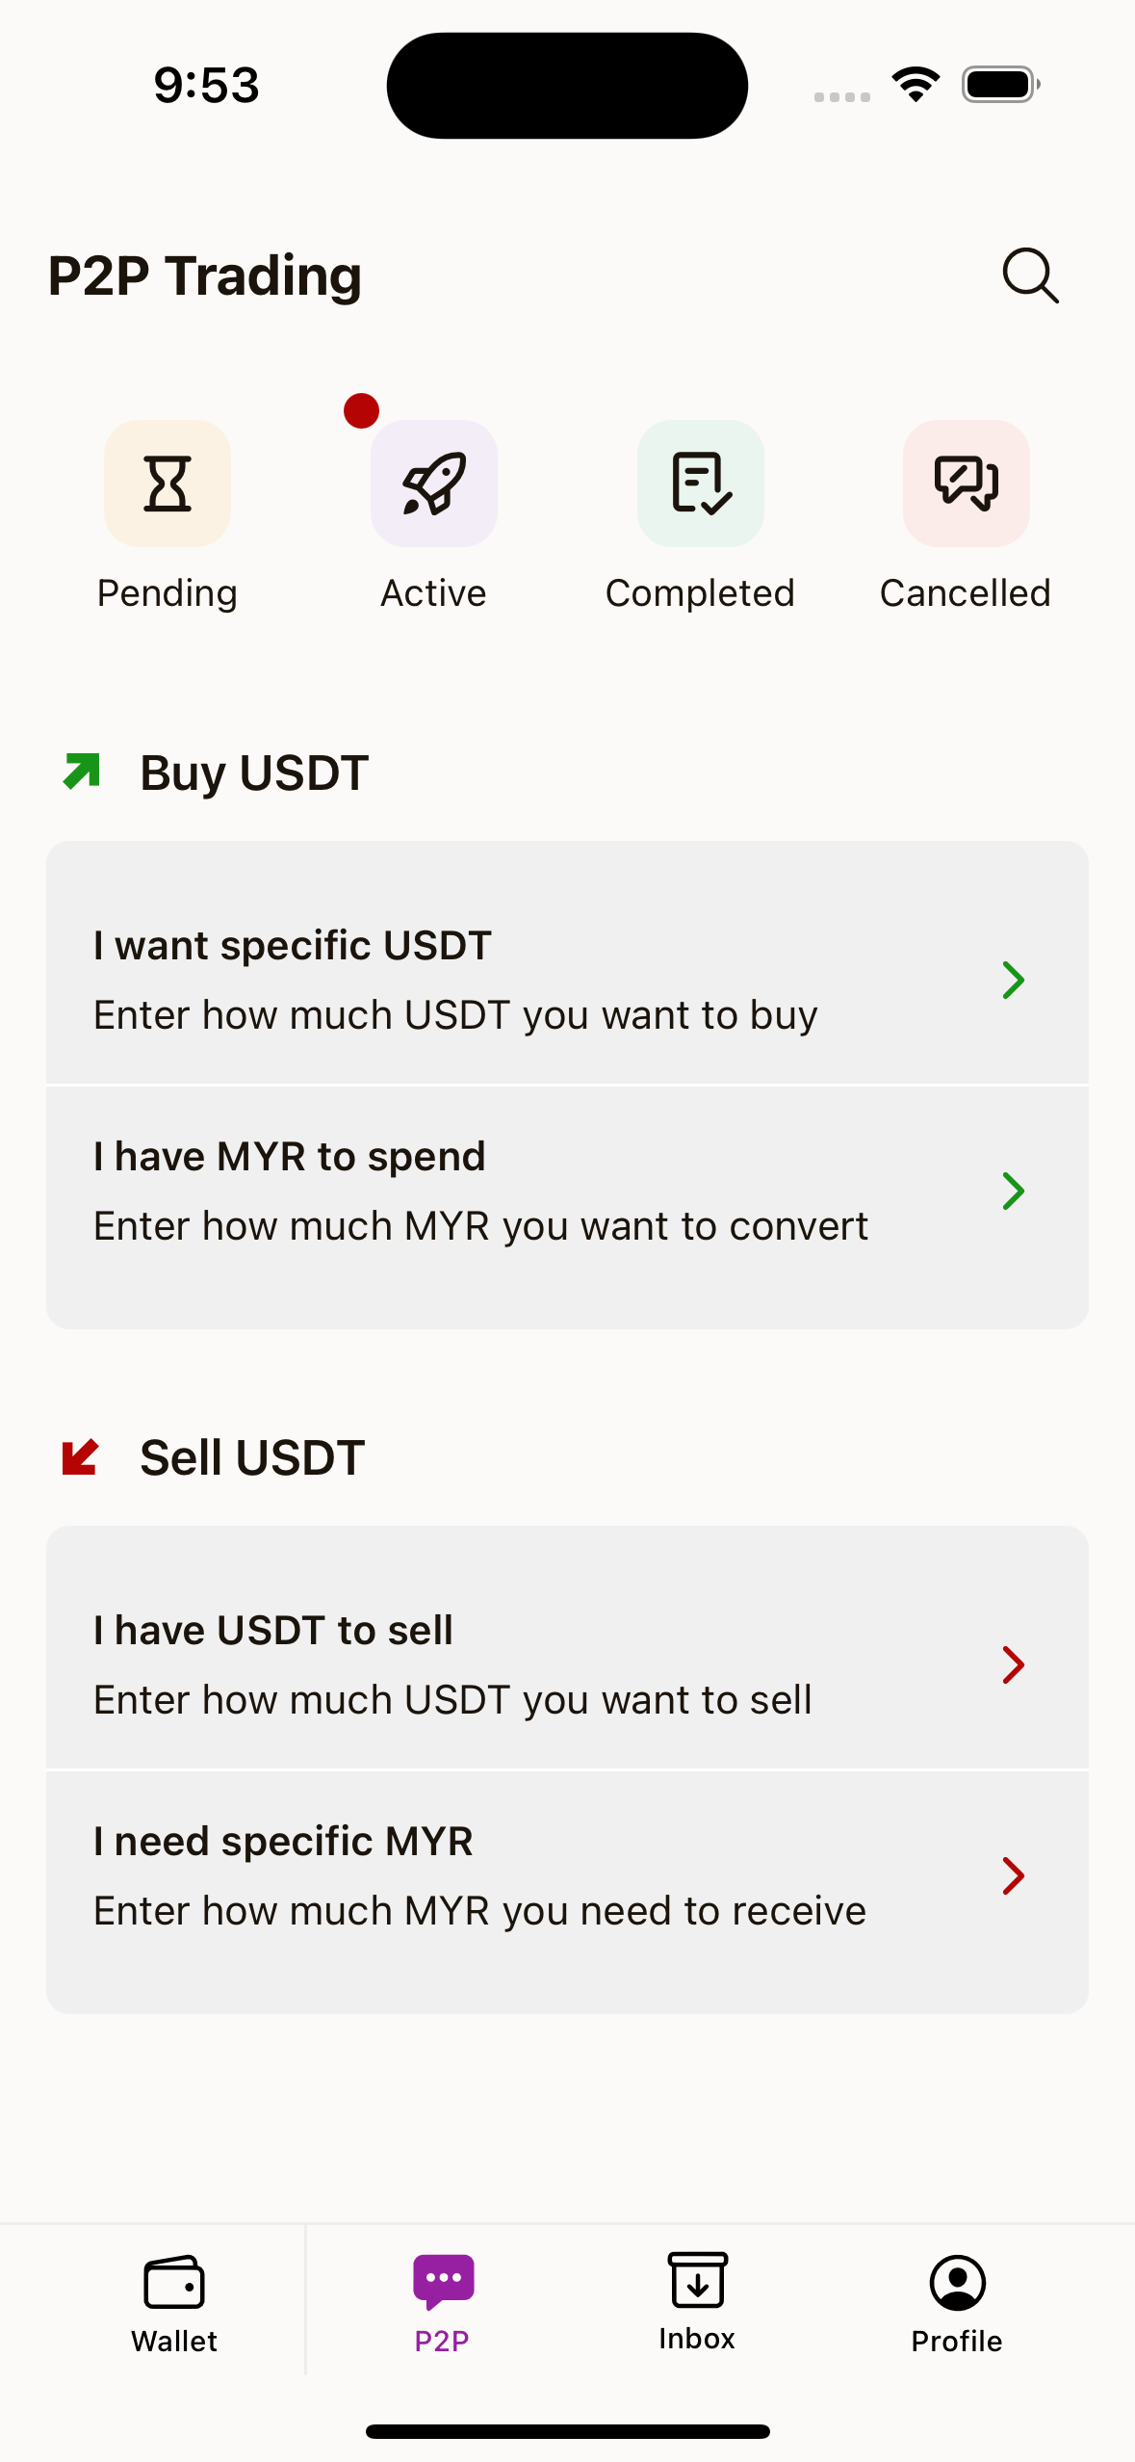View Completed orders checklist icon
The height and width of the screenshot is (2462, 1135).
(x=701, y=484)
